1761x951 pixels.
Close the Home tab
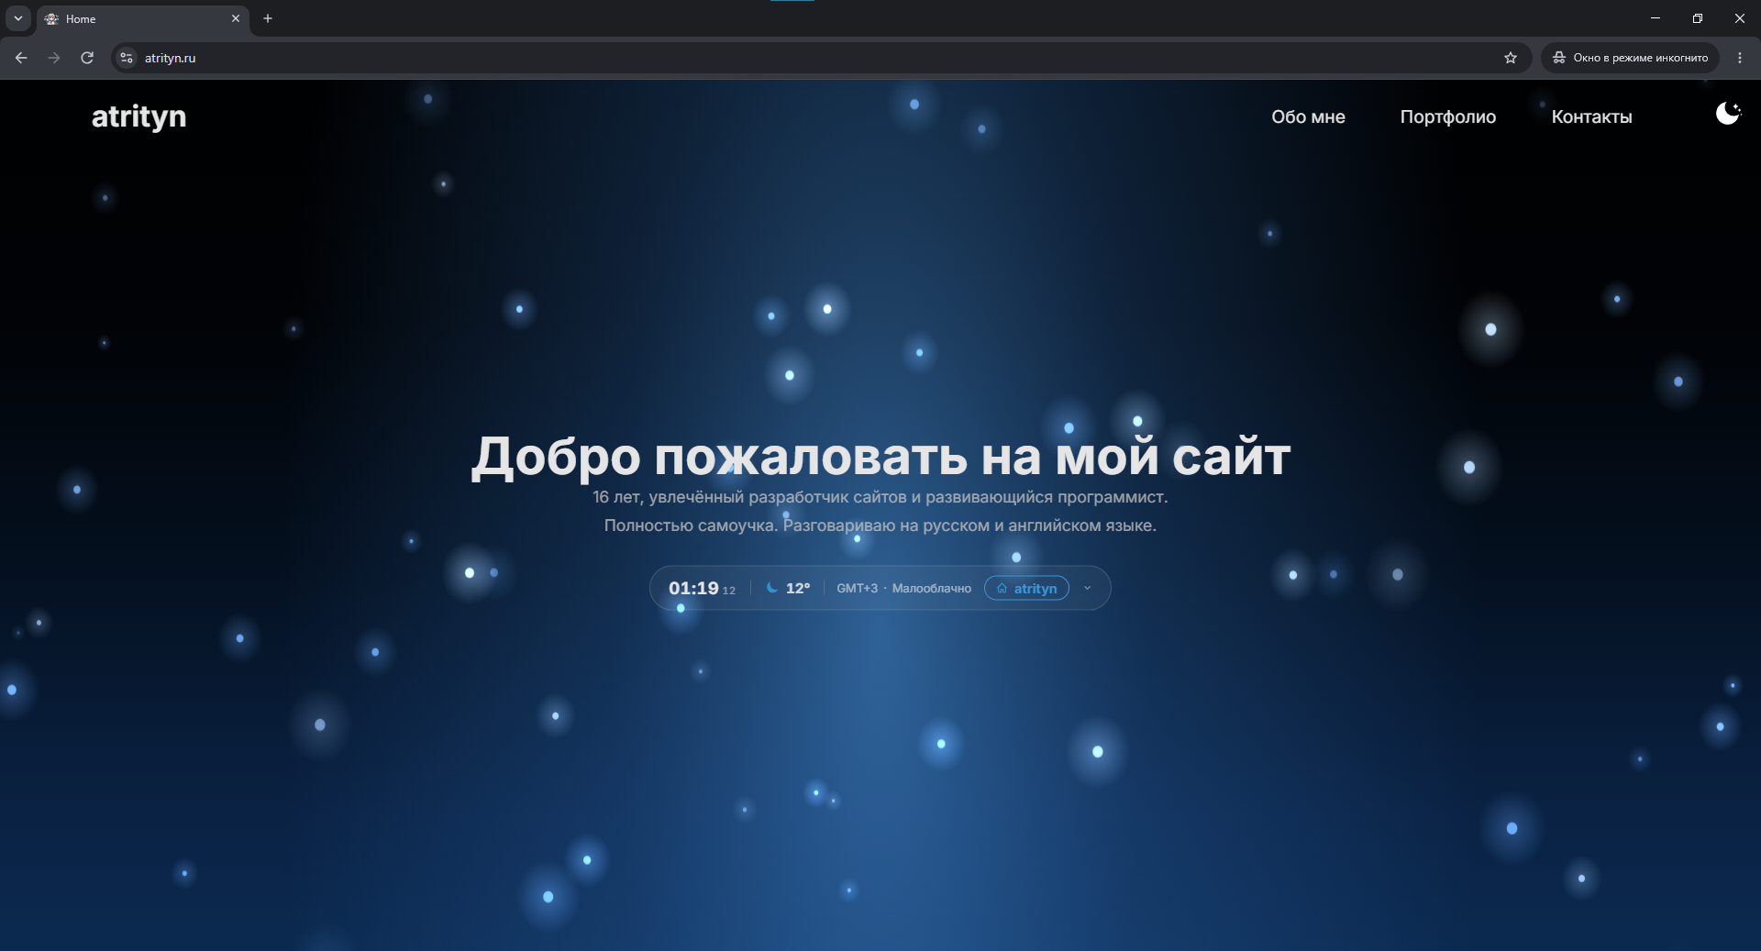coord(236,18)
